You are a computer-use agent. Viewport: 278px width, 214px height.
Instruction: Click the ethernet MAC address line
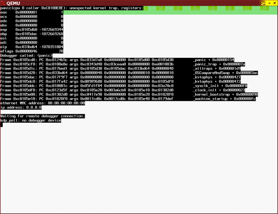(42, 103)
